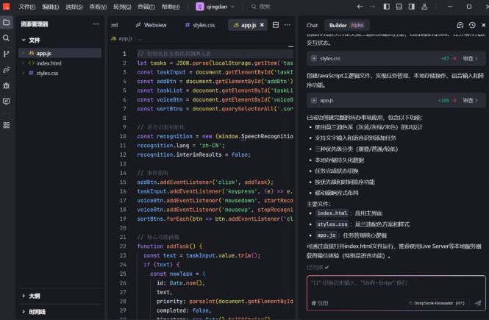Click the function addTask() code line
Screen dimensions: 489x320
coord(170,246)
